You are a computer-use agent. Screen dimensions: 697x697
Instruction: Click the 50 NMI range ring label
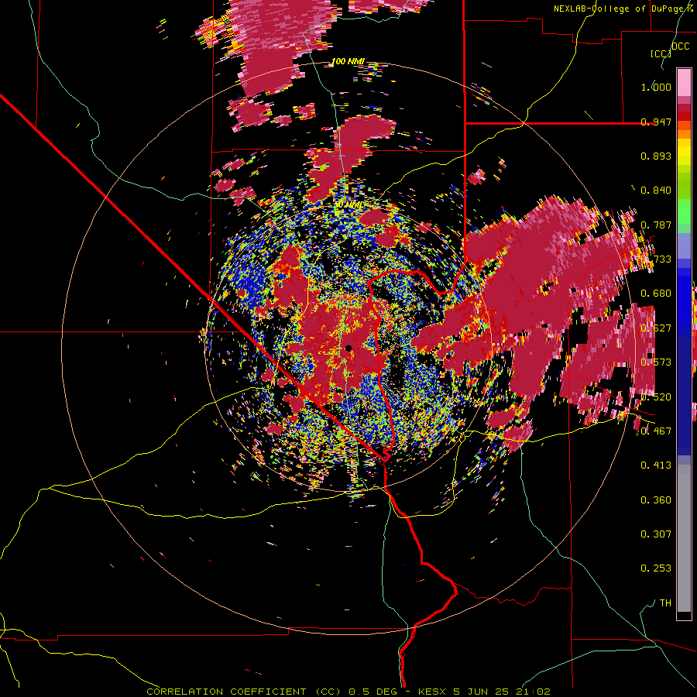(x=348, y=205)
